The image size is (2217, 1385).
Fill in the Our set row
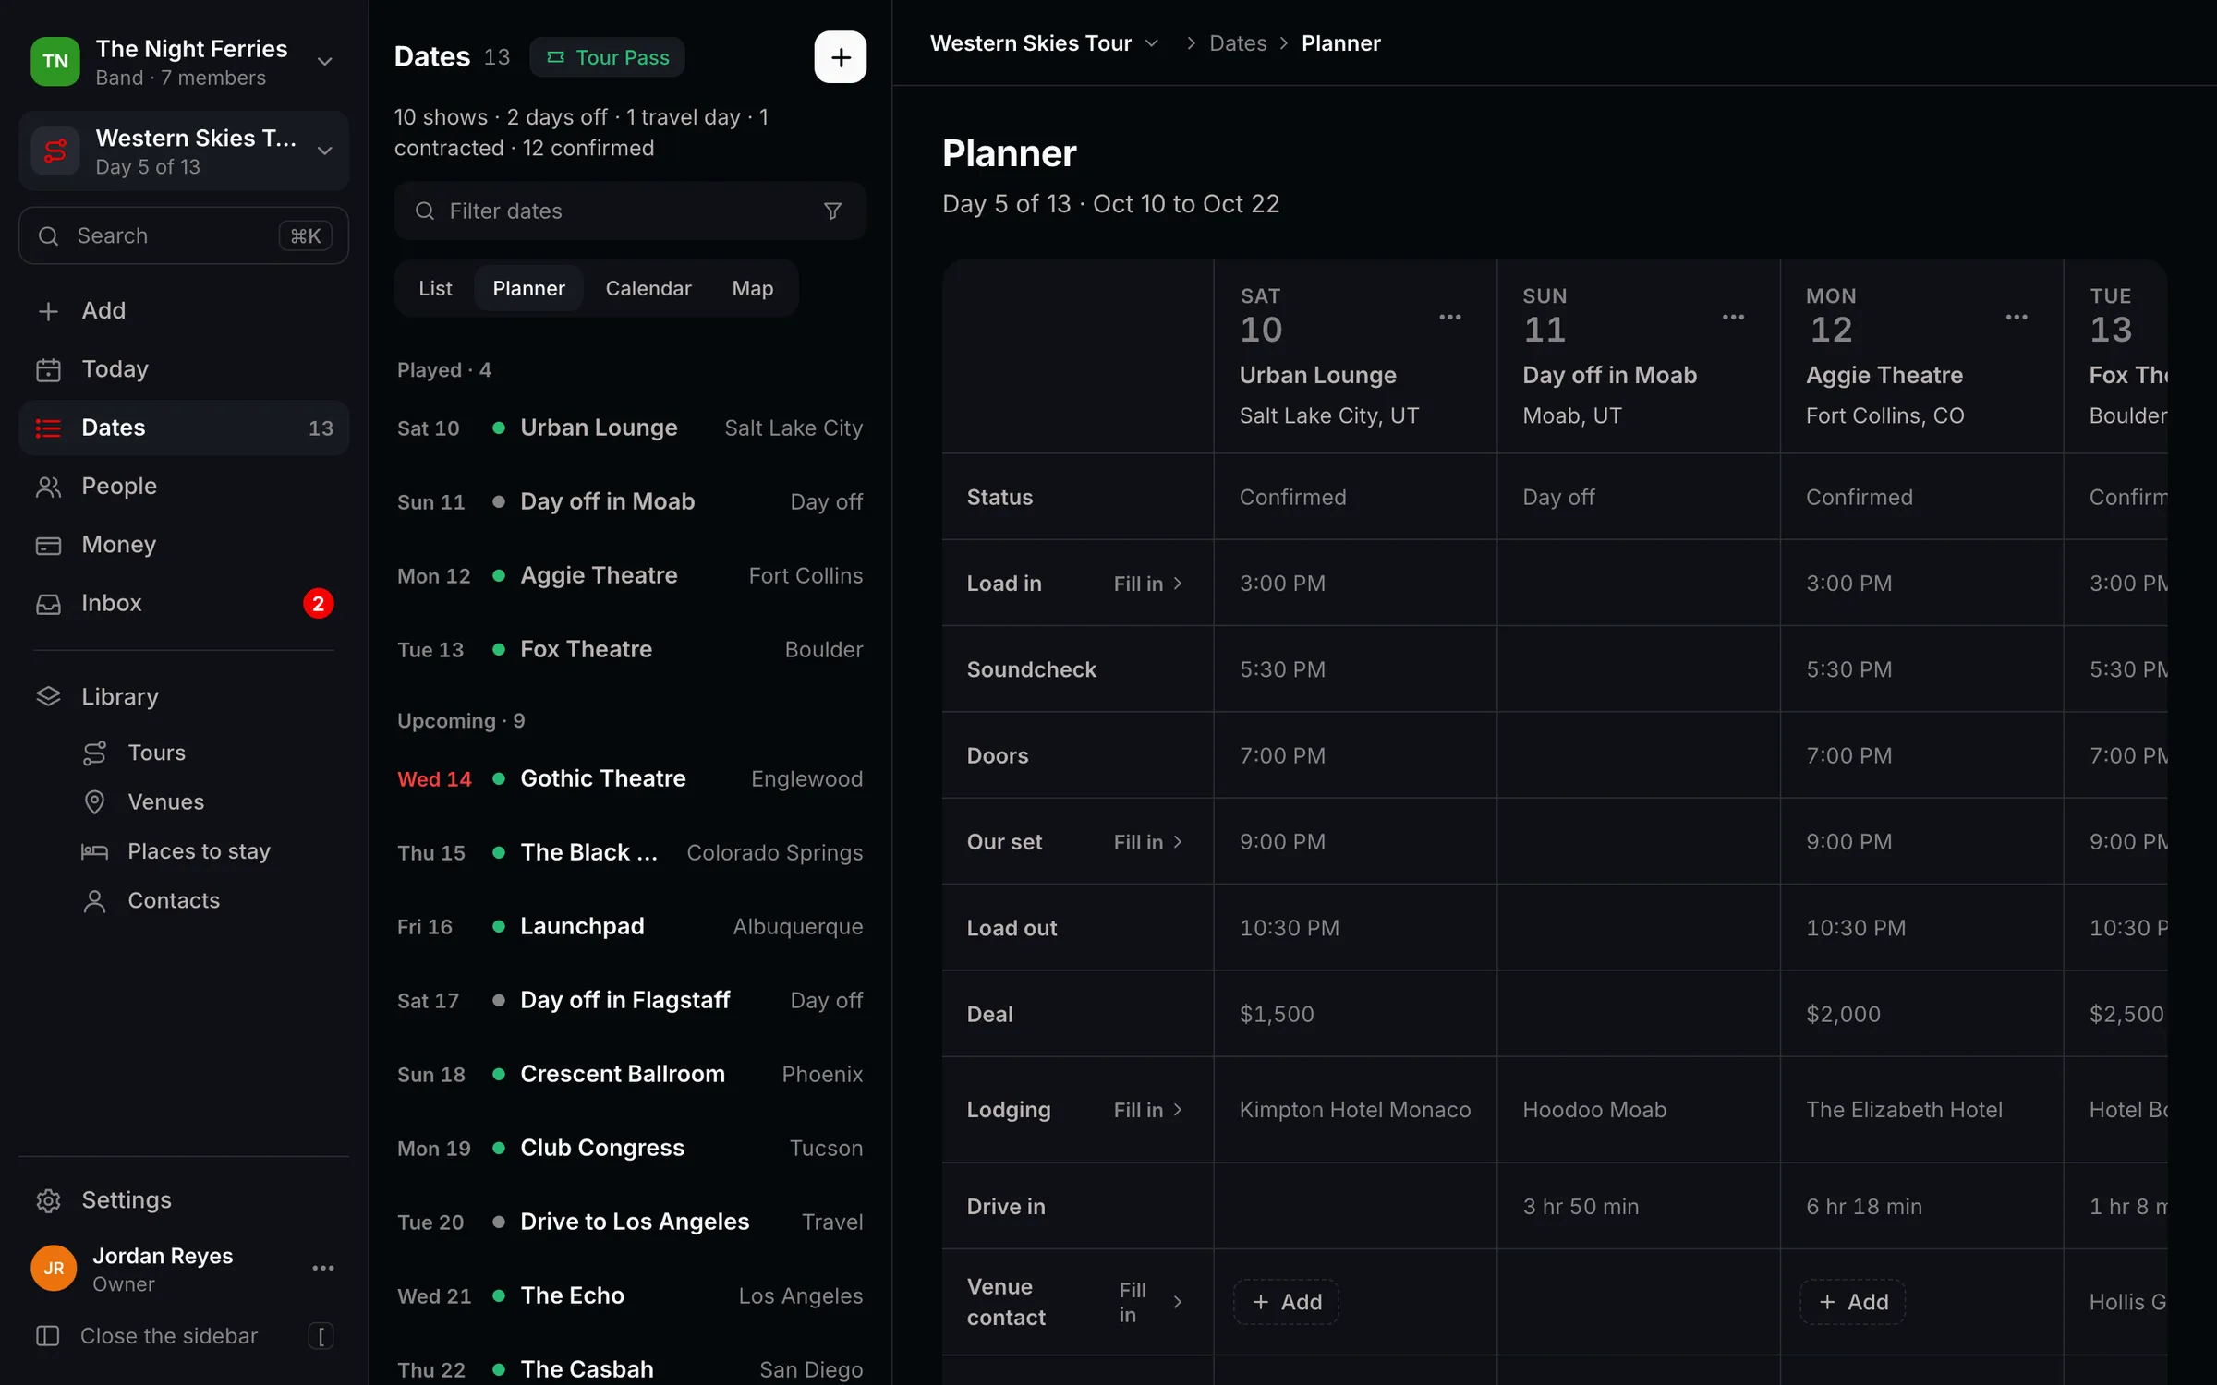tap(1147, 842)
